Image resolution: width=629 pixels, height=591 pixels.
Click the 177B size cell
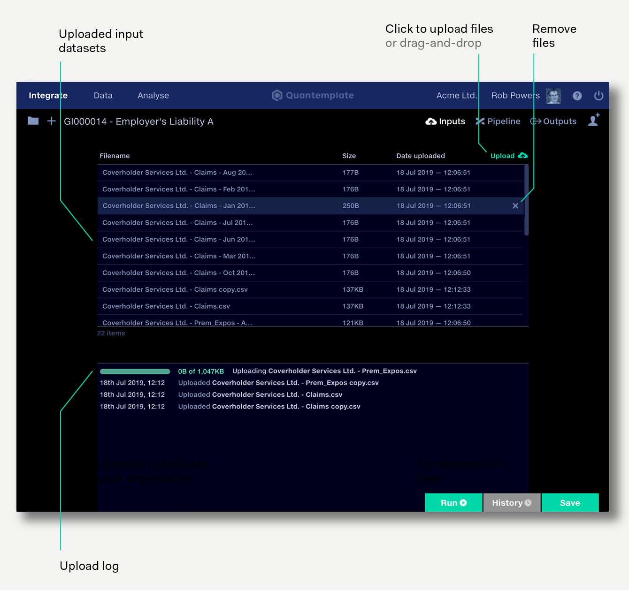point(351,173)
